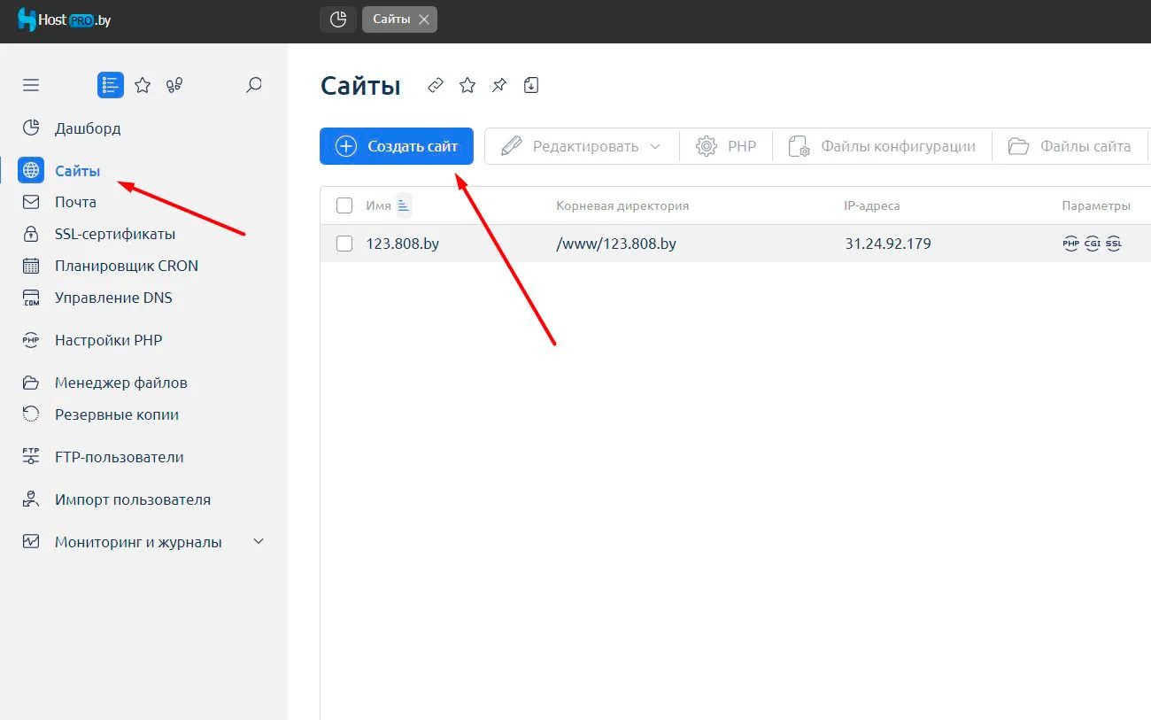The width and height of the screenshot is (1151, 720).
Task: Click the PHP settings icon in sidebar
Action: (x=31, y=340)
